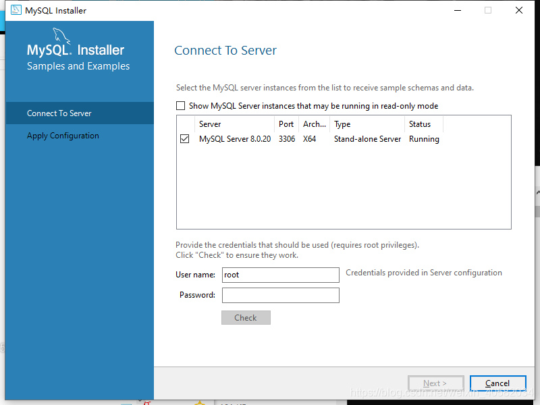This screenshot has width=540, height=405.
Task: Minimize the MySQL Installer window
Action: [x=458, y=10]
